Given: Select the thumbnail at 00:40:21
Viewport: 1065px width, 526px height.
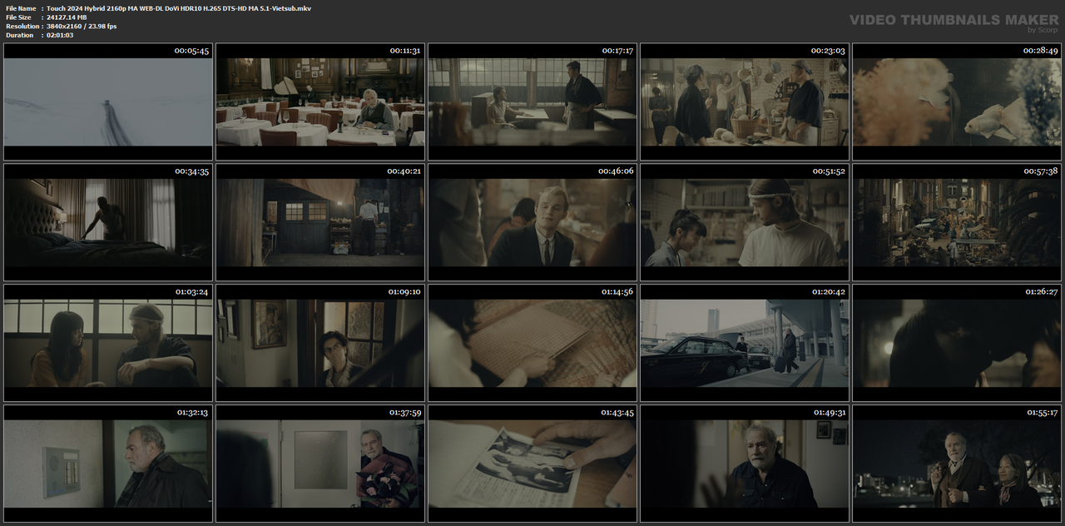Looking at the screenshot, I should pyautogui.click(x=320, y=222).
